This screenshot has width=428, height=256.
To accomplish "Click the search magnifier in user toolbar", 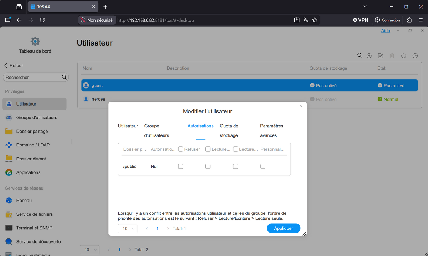I will tap(360, 55).
